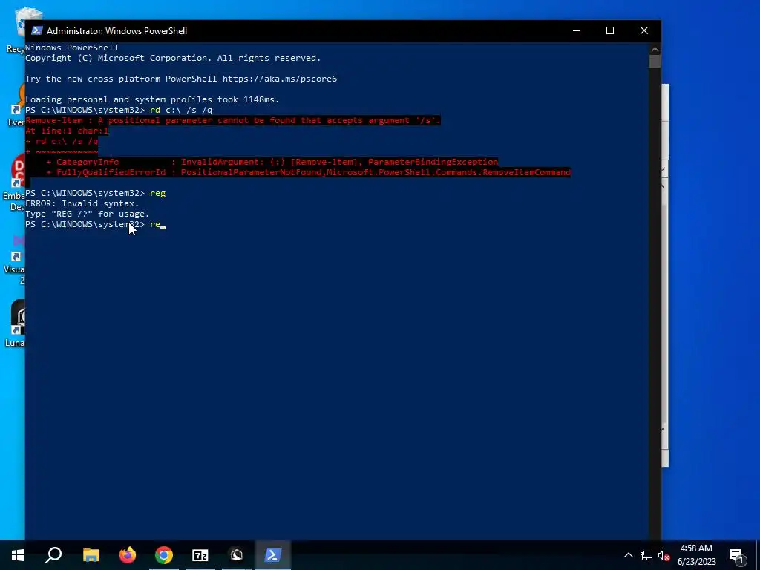
Task: Open the clock showing 4:58 AM
Action: (x=696, y=555)
